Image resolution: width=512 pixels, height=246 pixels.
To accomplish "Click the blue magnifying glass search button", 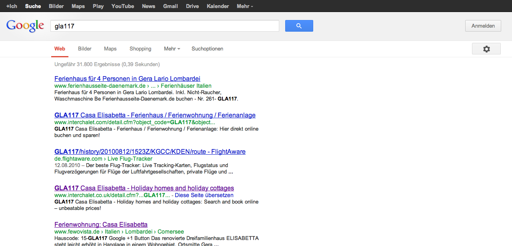I will (299, 26).
